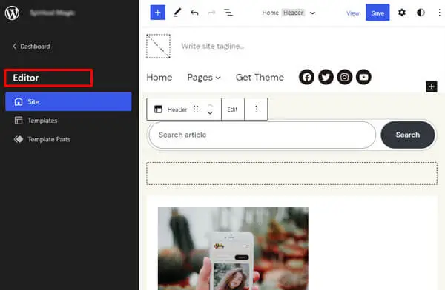Click the Get Theme navigation link

click(260, 78)
